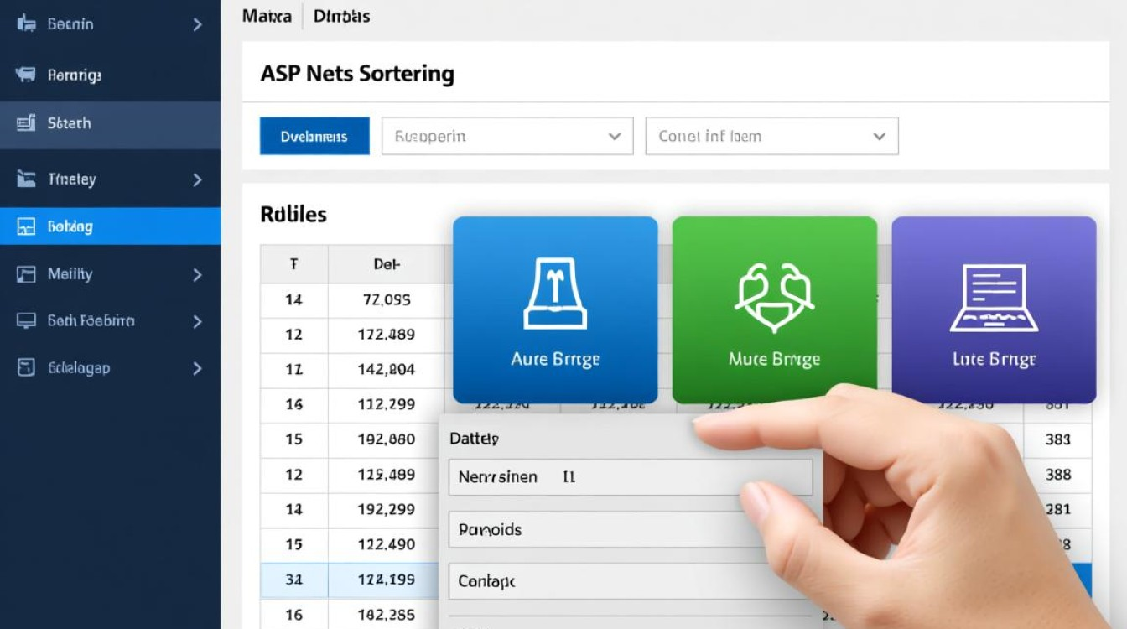Click the Parnoids field in popup

pos(629,530)
